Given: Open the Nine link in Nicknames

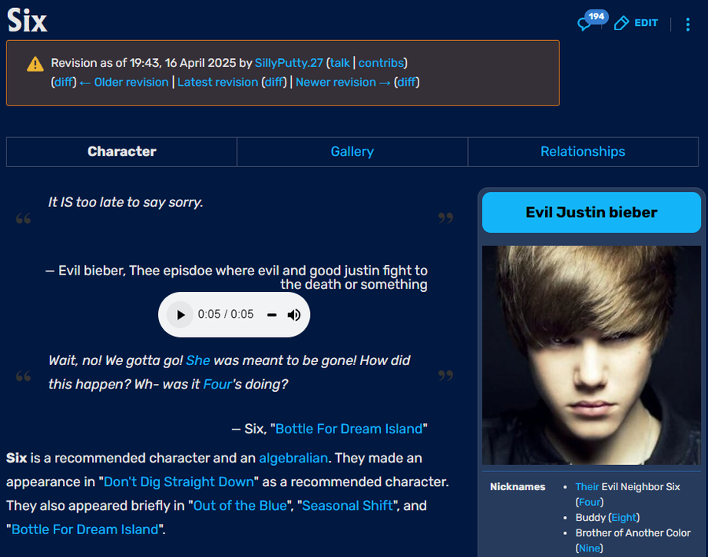Looking at the screenshot, I should (x=589, y=548).
